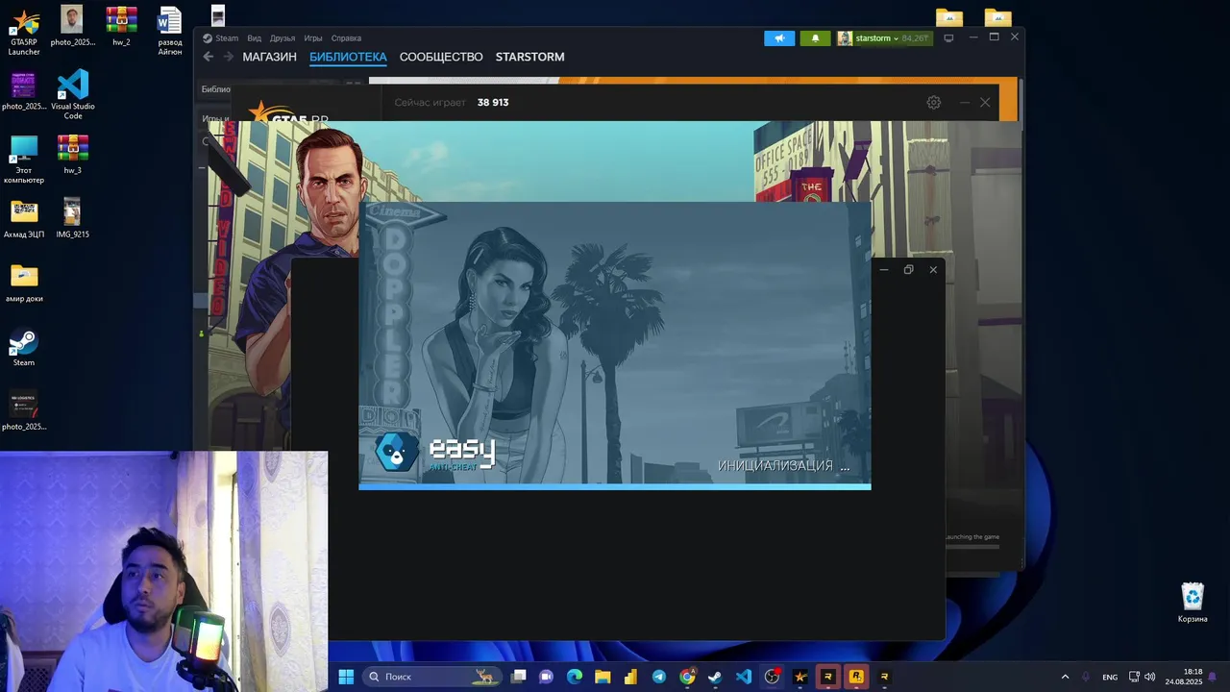Open VS Code from the taskbar
Viewport: 1230px width, 692px height.
click(x=744, y=677)
